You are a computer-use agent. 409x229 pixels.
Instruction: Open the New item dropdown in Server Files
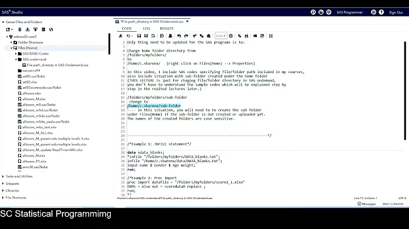tap(10, 29)
